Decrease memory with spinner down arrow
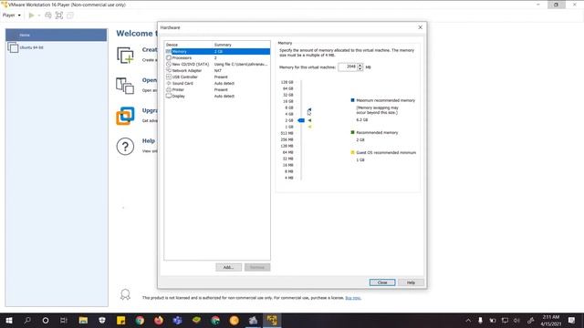The width and height of the screenshot is (584, 328). pyautogui.click(x=360, y=69)
